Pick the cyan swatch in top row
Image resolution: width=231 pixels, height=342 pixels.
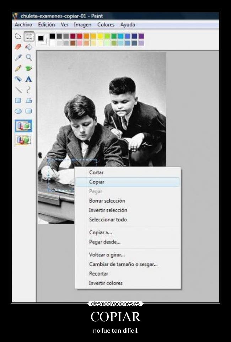click(121, 36)
